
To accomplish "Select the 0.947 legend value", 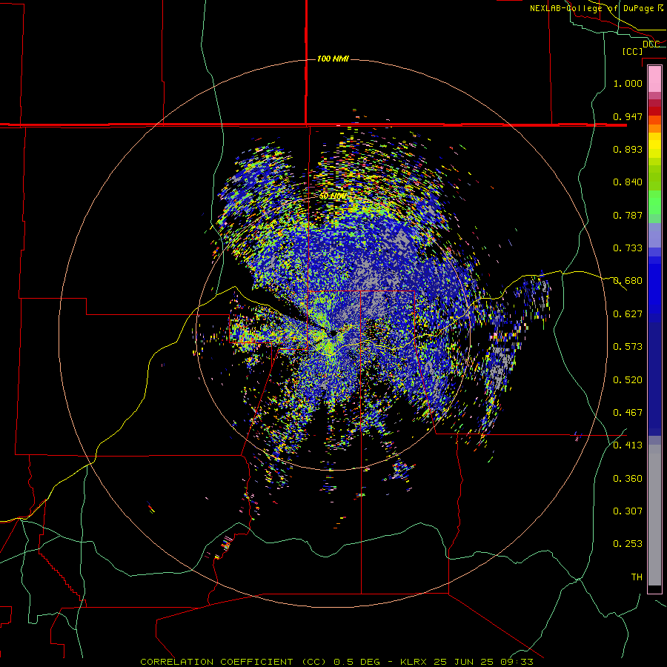I will 628,116.
